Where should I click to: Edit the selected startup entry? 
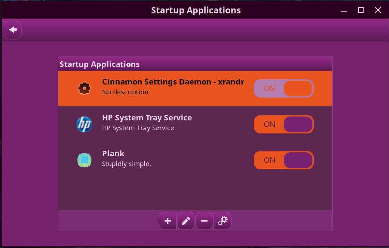click(x=186, y=221)
